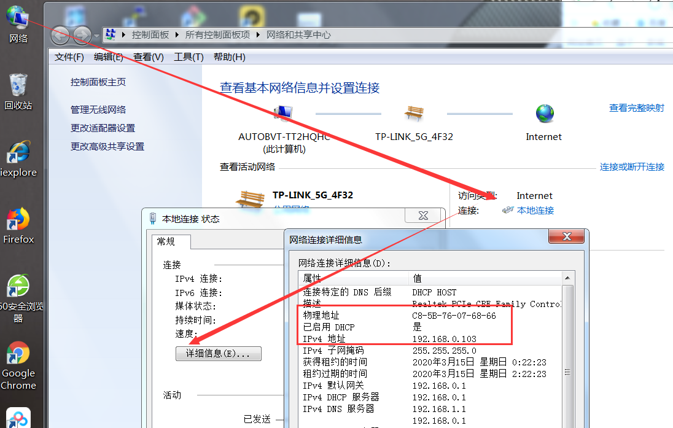The width and height of the screenshot is (673, 428).
Task: Click the 本地连接 adapter icon
Action: click(x=508, y=210)
